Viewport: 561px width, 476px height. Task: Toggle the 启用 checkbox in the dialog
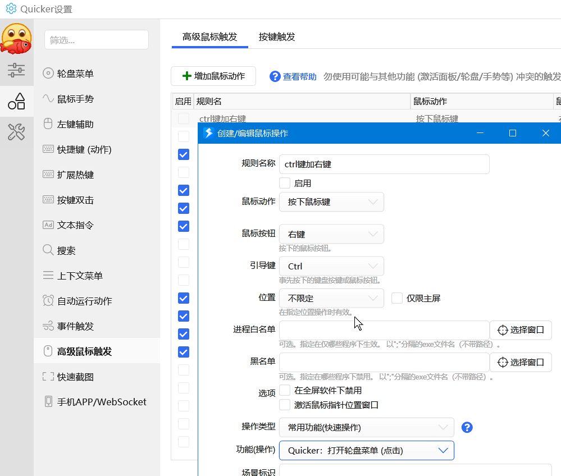pyautogui.click(x=285, y=183)
